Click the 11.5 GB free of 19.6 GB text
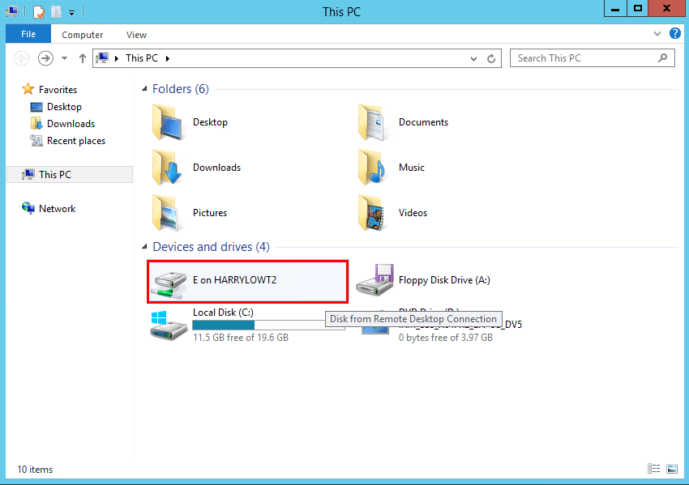This screenshot has height=485, width=689. (241, 338)
